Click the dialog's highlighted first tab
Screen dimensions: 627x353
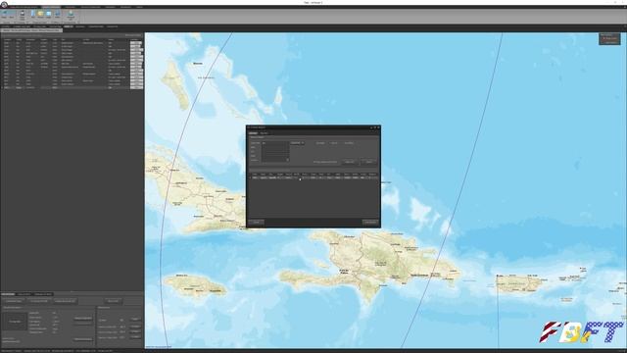pyautogui.click(x=253, y=133)
